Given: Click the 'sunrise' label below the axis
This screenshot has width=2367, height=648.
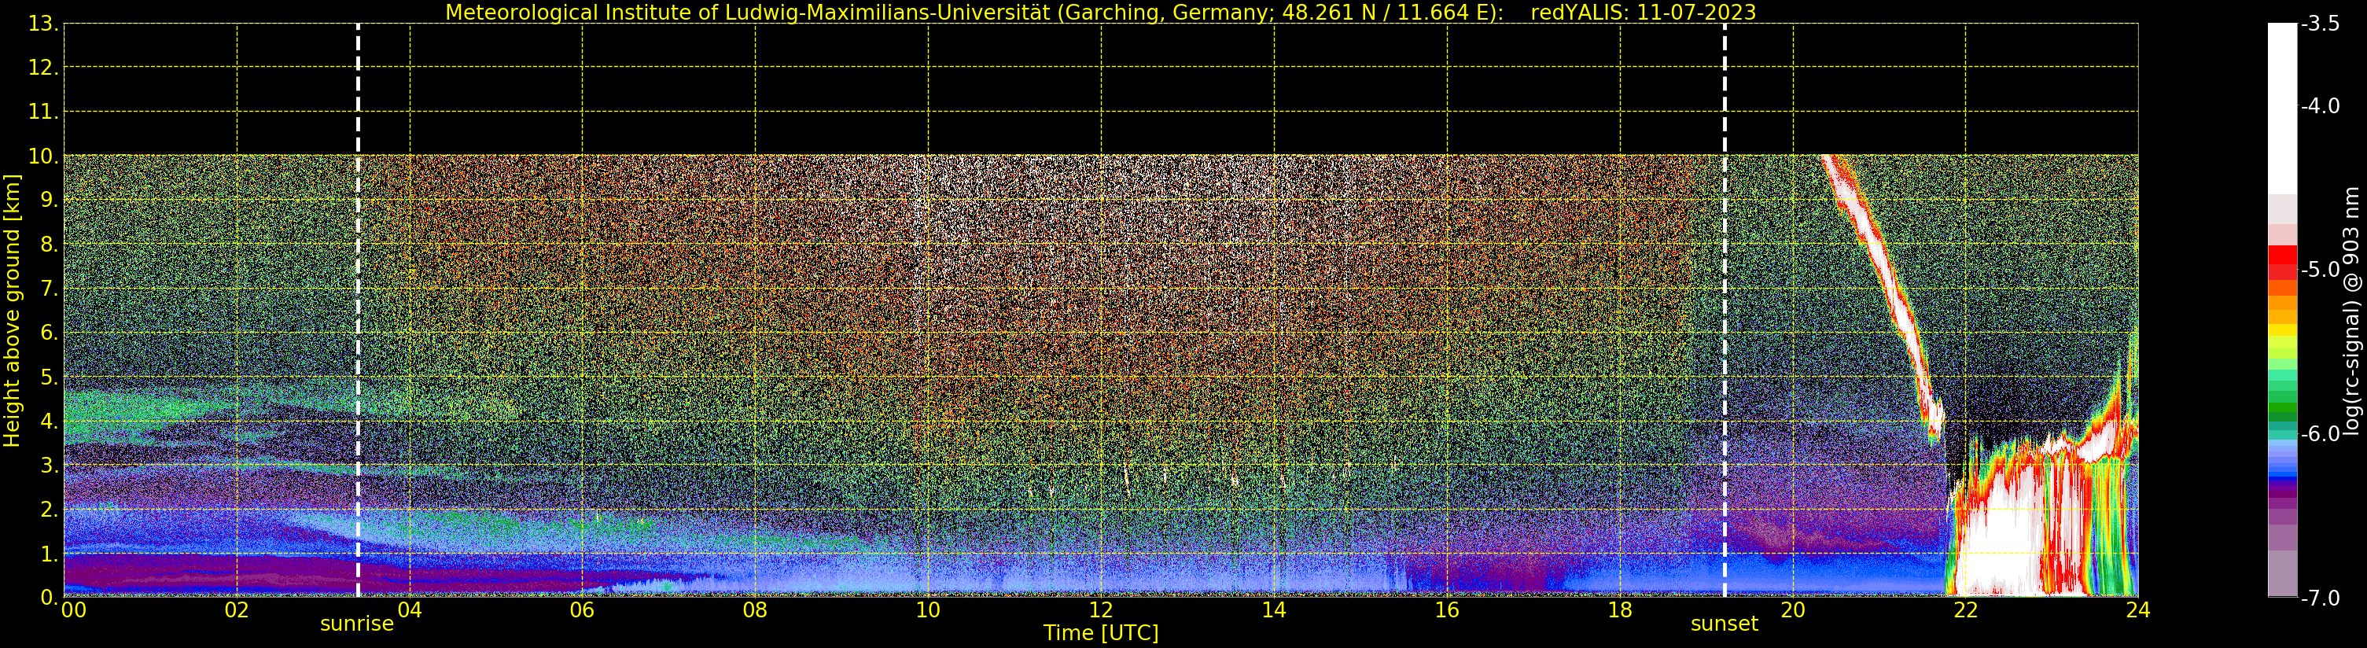Looking at the screenshot, I should 356,623.
